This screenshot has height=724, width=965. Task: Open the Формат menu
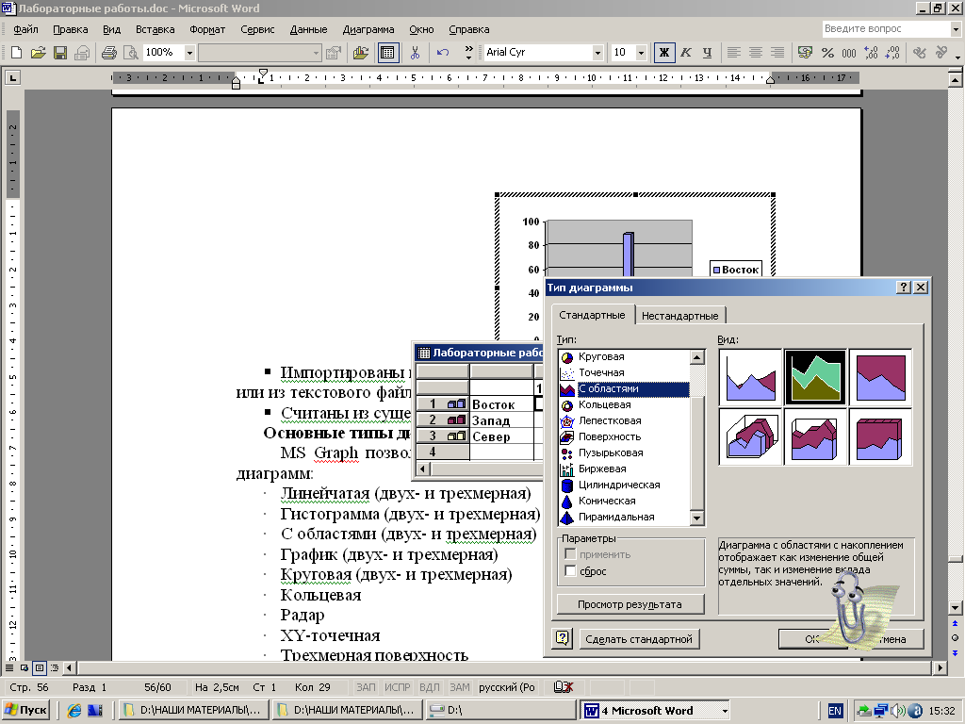[x=207, y=29]
